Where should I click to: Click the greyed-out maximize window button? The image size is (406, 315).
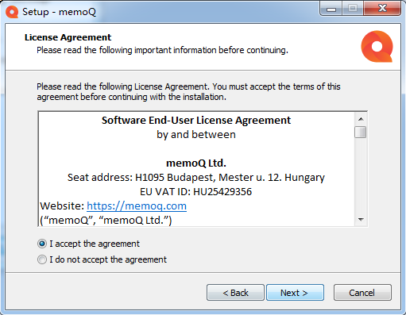click(x=353, y=9)
